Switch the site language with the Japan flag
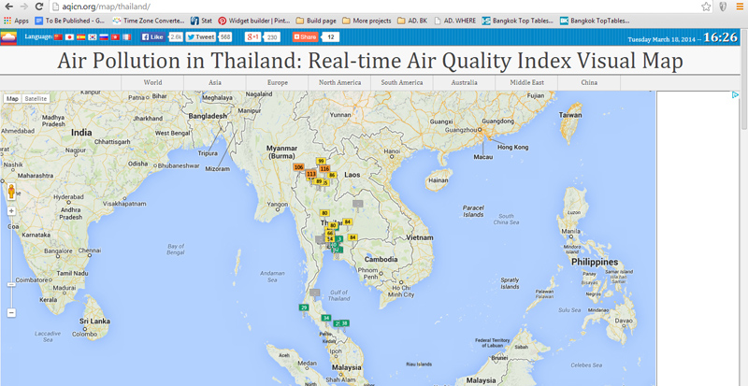748x386 pixels. (69, 36)
